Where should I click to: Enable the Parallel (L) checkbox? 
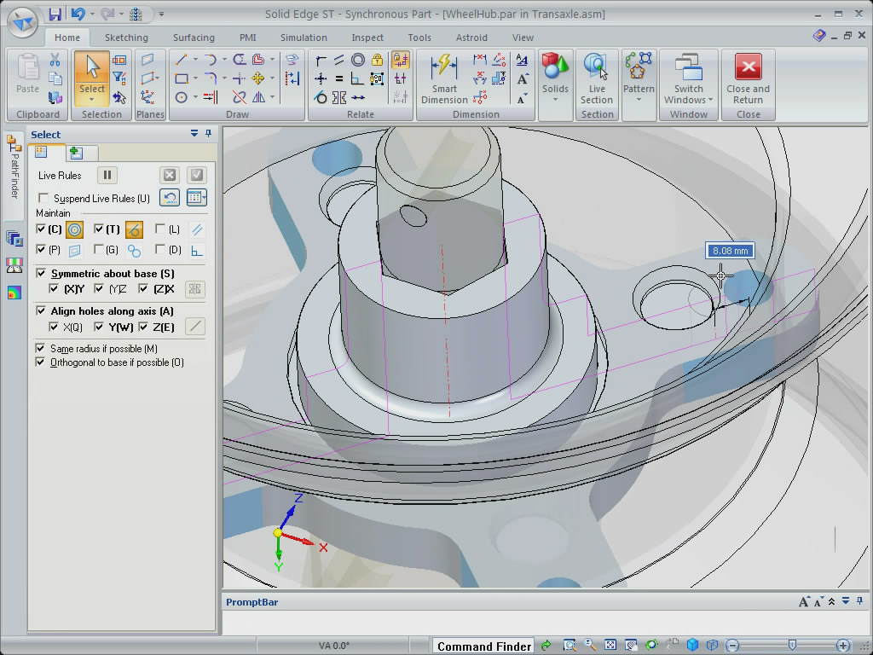[159, 229]
